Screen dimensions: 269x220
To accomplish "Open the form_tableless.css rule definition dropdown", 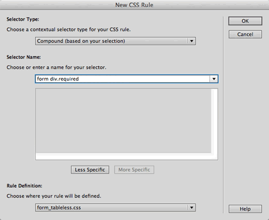I will 115,207.
